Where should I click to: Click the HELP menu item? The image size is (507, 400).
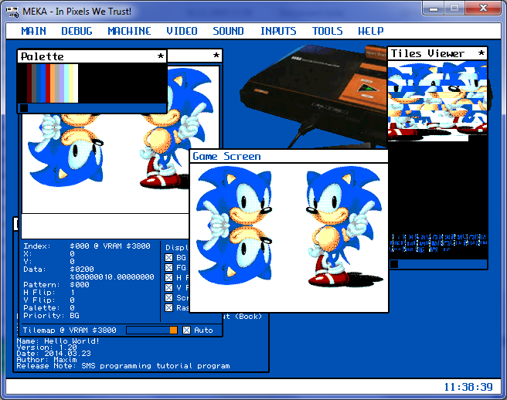pos(370,31)
